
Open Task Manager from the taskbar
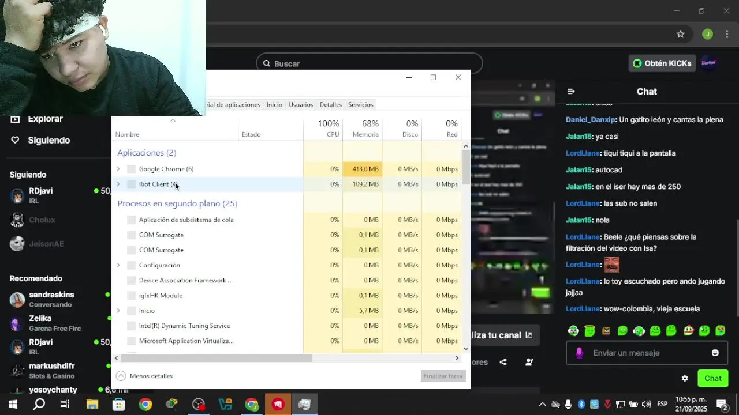(x=304, y=405)
